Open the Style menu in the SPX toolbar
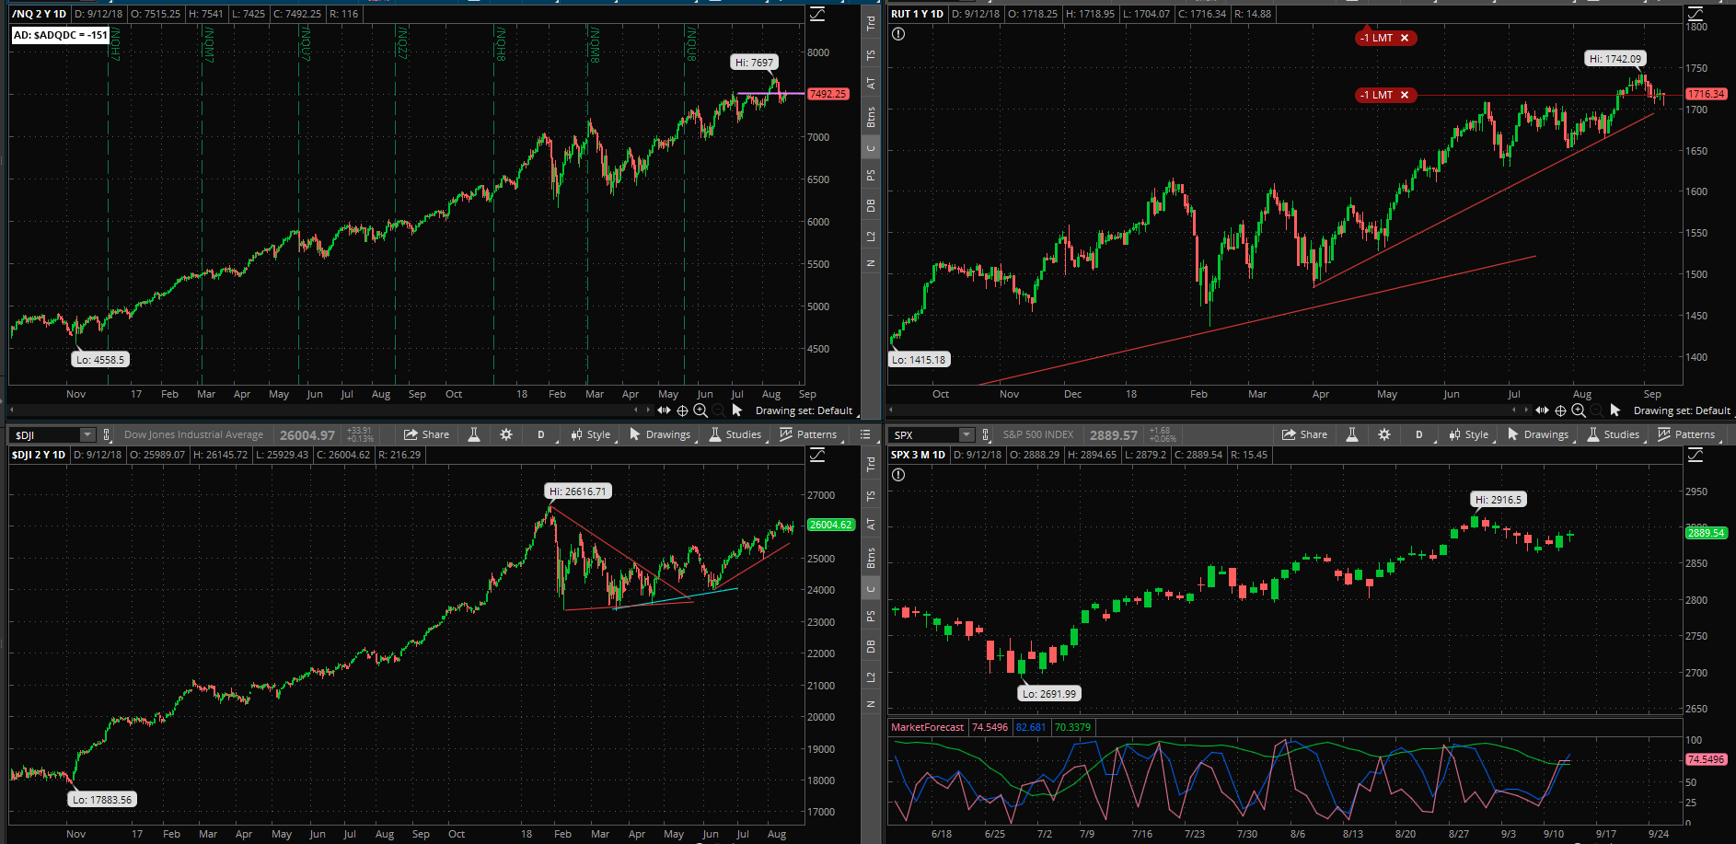The image size is (1736, 844). tap(1468, 434)
